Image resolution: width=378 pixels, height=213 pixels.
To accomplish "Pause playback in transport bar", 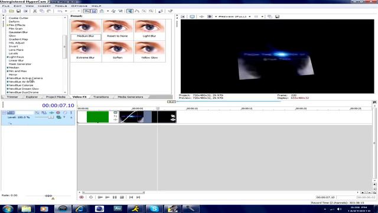I will coord(115,197).
